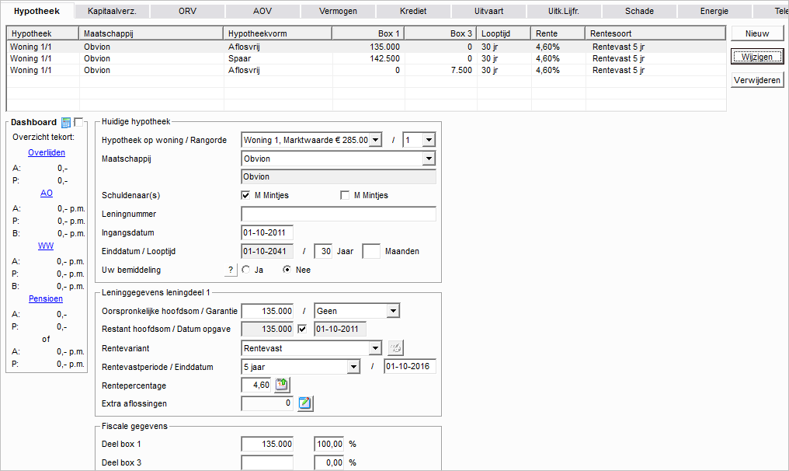Open the Overlijden link
789x471 pixels.
pos(47,152)
